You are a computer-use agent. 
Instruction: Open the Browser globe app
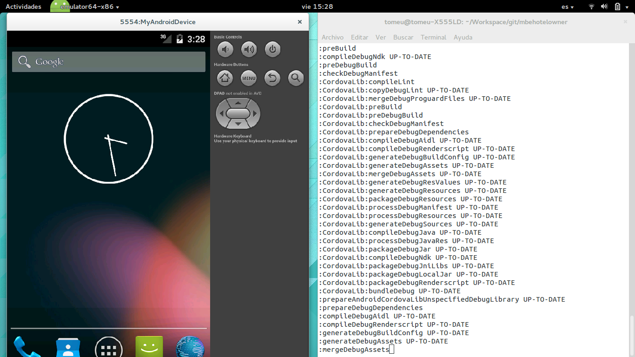[190, 347]
